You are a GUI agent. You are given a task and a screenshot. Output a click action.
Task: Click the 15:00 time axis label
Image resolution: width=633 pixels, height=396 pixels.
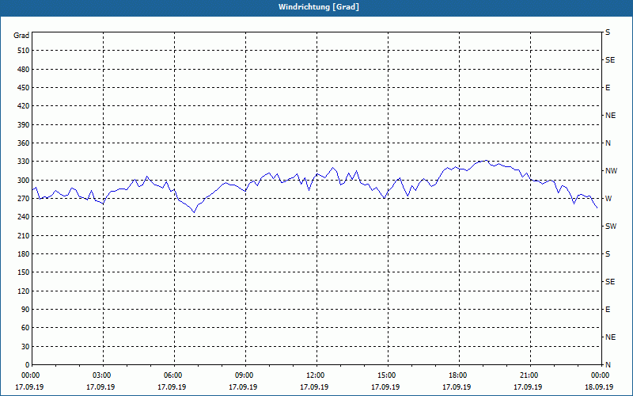386,375
